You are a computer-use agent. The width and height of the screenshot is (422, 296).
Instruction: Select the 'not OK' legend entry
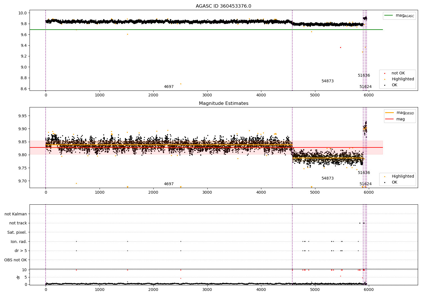click(398, 73)
